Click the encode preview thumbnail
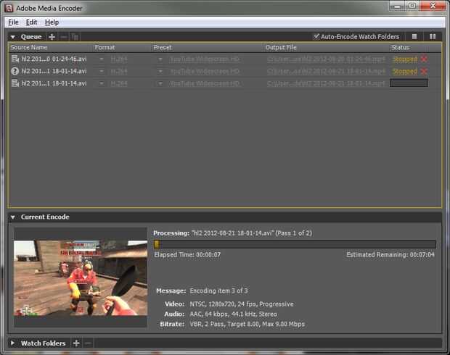Screen dimensions: 450x355 pos(81,278)
